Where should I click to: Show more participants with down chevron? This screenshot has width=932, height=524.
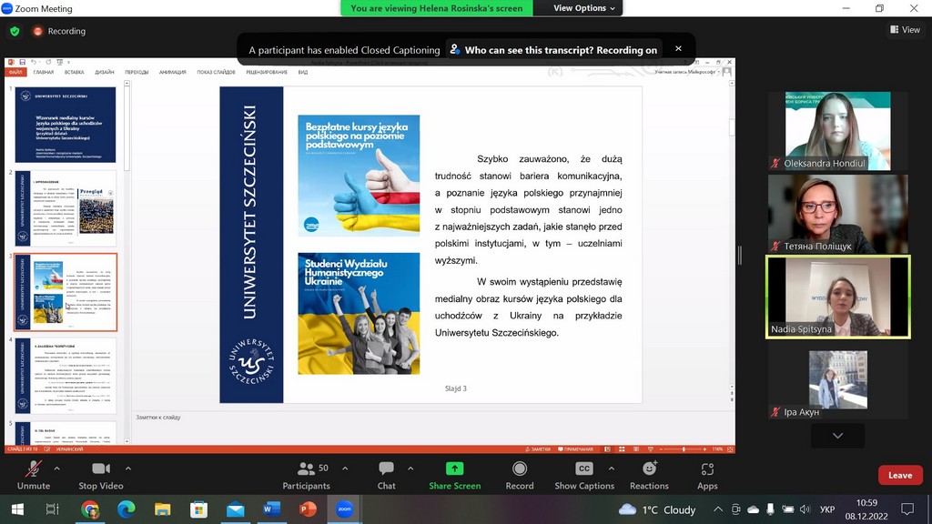click(837, 436)
